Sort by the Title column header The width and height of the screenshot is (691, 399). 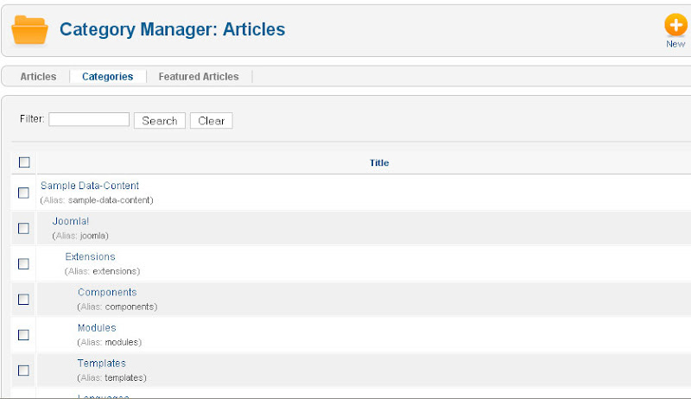coord(379,163)
